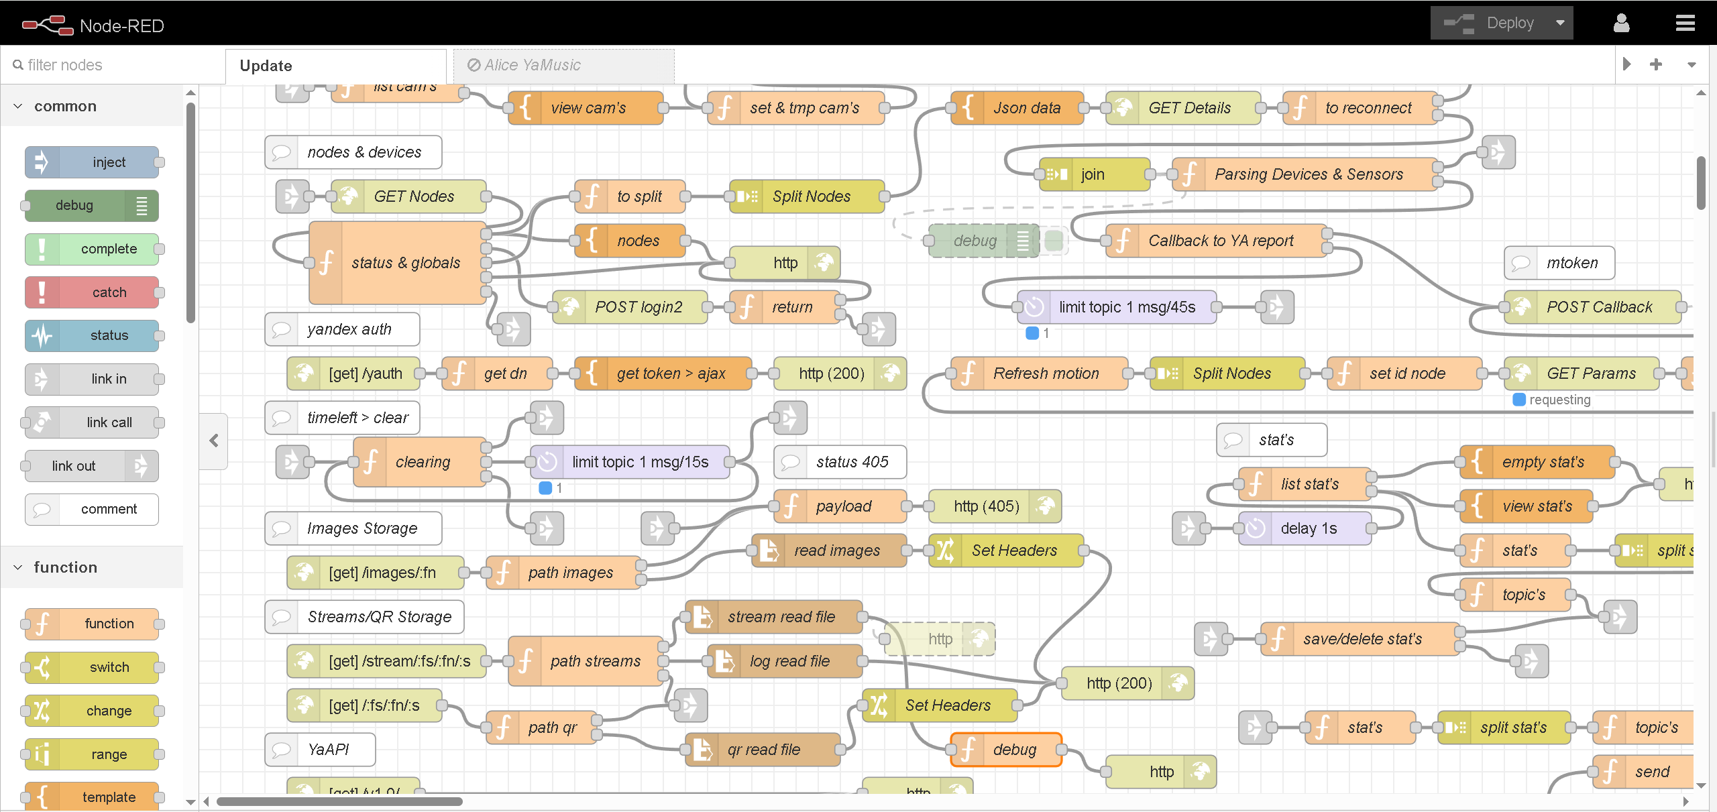Open the hamburger main menu

(x=1685, y=23)
